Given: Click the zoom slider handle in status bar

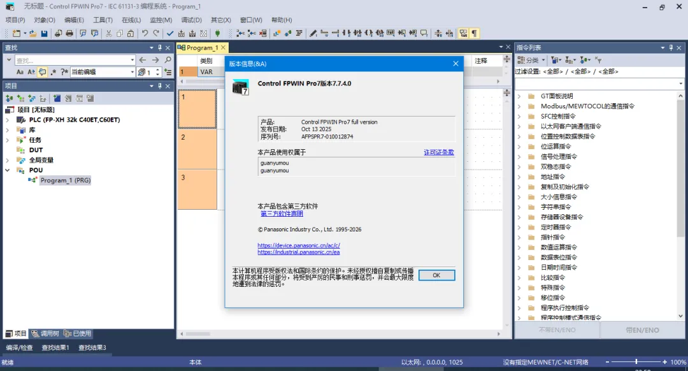Looking at the screenshot, I should 636,362.
